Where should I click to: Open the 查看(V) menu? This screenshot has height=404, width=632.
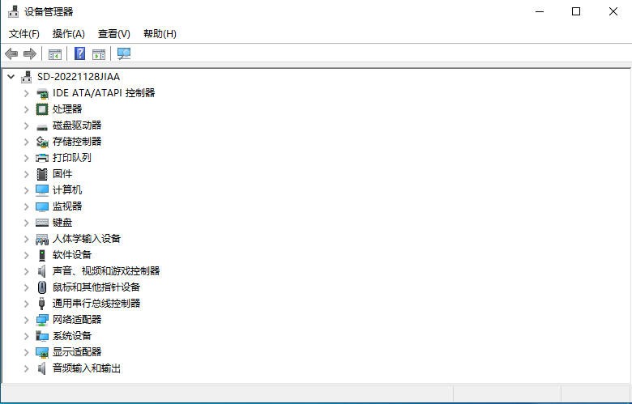pyautogui.click(x=114, y=34)
